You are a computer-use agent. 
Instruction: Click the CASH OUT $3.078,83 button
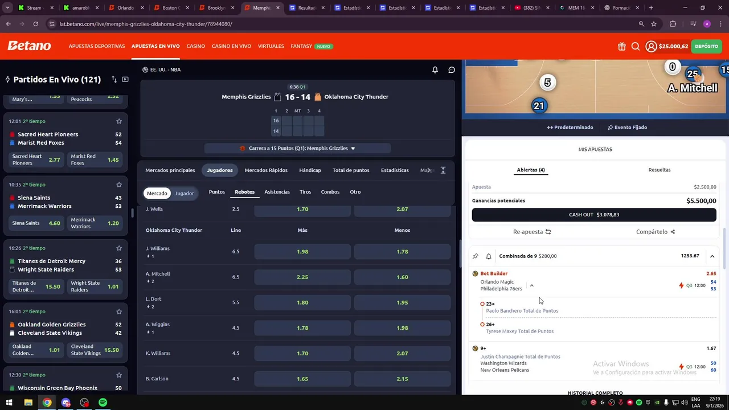coord(594,215)
